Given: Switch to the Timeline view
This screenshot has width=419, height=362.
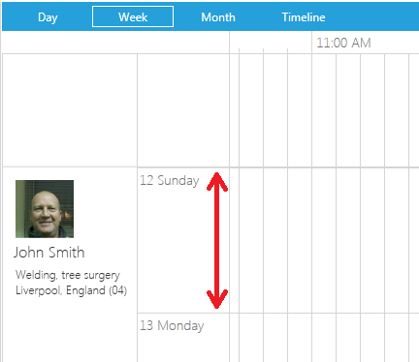Looking at the screenshot, I should click(304, 17).
